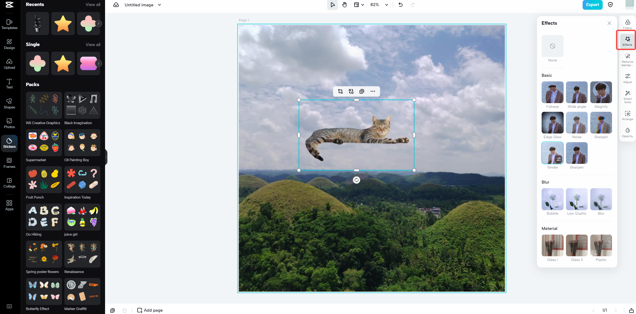Apply the Glass I material effect
636x314 pixels.
(x=553, y=246)
